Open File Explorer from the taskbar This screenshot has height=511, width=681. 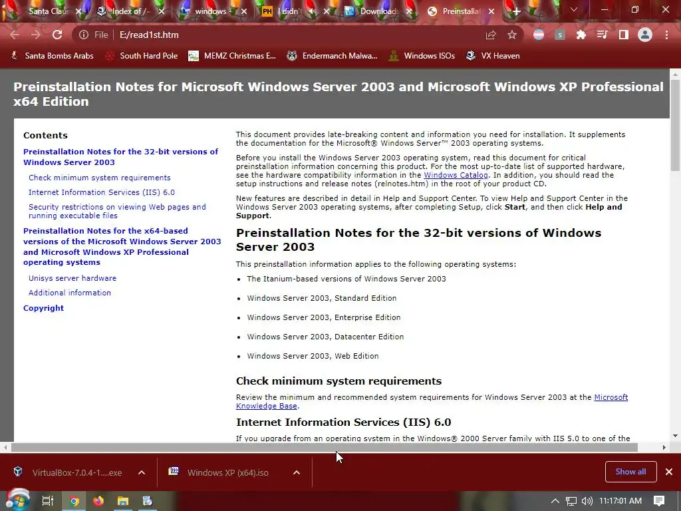point(123,501)
